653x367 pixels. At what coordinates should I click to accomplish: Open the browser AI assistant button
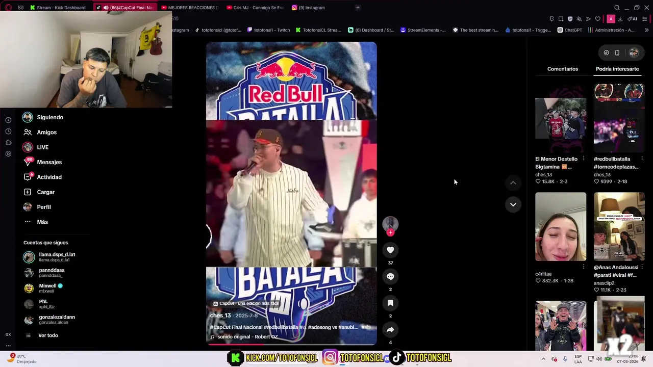(632, 19)
